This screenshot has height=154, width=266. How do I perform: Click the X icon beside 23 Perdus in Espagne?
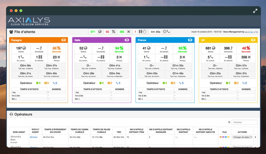tap(59, 57)
